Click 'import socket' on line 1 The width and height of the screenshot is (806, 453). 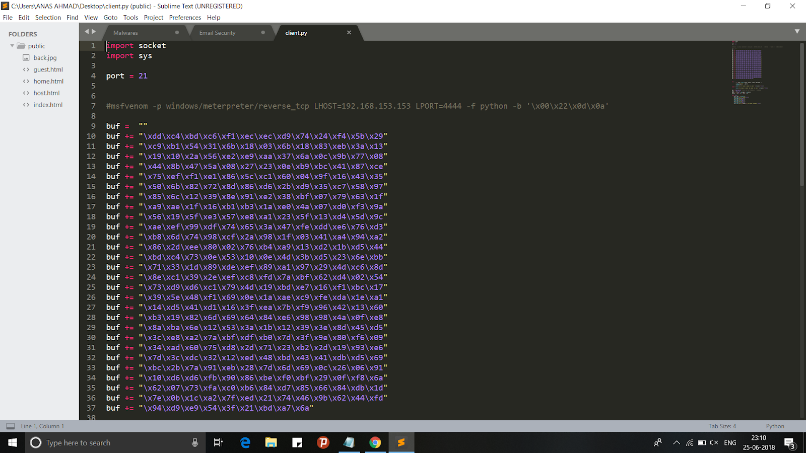click(136, 46)
